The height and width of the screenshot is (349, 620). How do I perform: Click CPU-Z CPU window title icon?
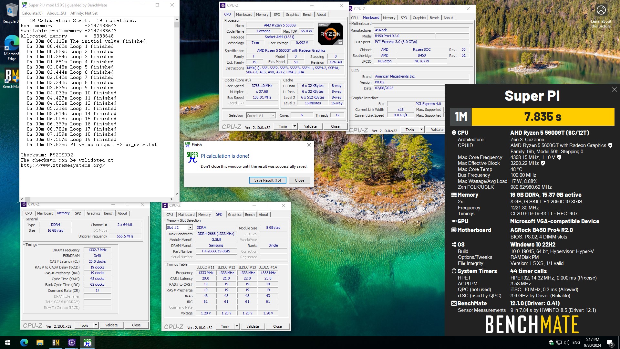[223, 5]
